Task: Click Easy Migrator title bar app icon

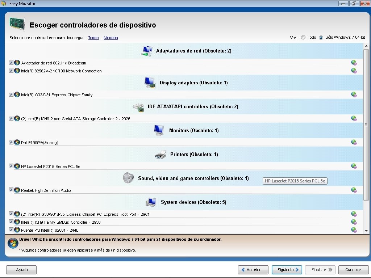Action: pyautogui.click(x=4, y=3)
